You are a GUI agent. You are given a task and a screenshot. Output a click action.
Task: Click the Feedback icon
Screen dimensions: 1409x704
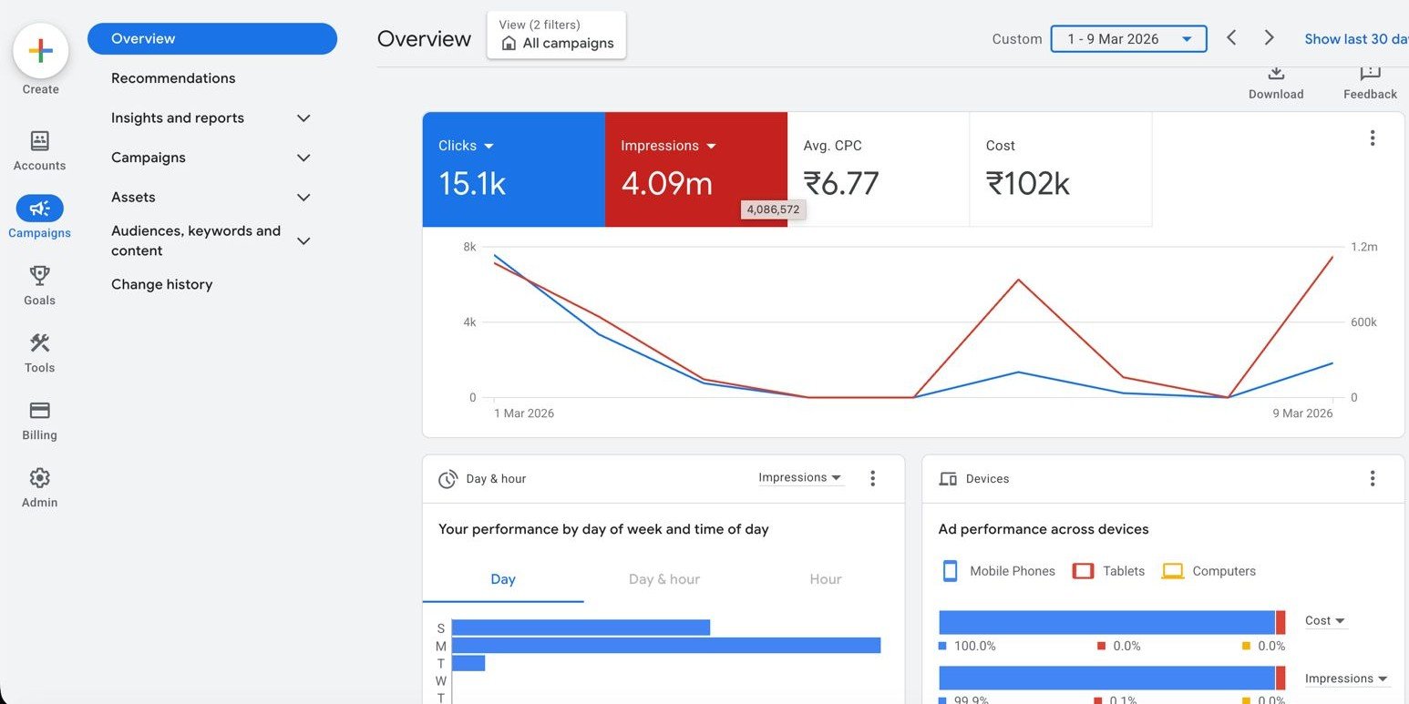[x=1369, y=75]
